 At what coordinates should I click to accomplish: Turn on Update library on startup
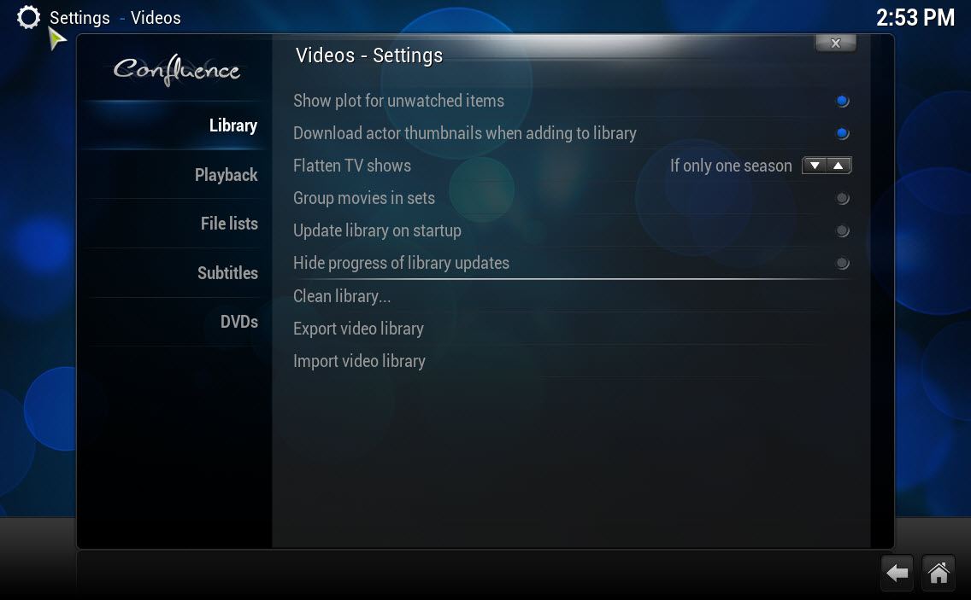(x=842, y=230)
